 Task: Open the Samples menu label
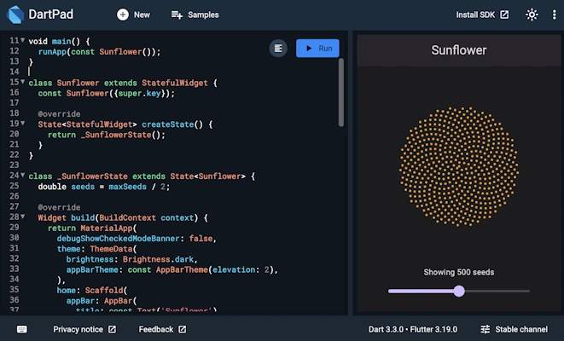pos(203,14)
